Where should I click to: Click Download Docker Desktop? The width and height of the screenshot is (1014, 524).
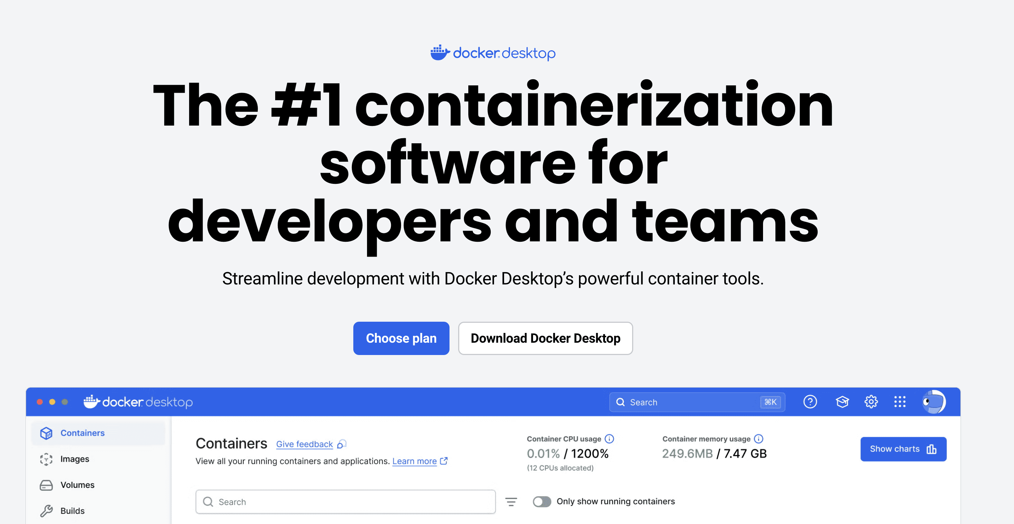click(545, 338)
